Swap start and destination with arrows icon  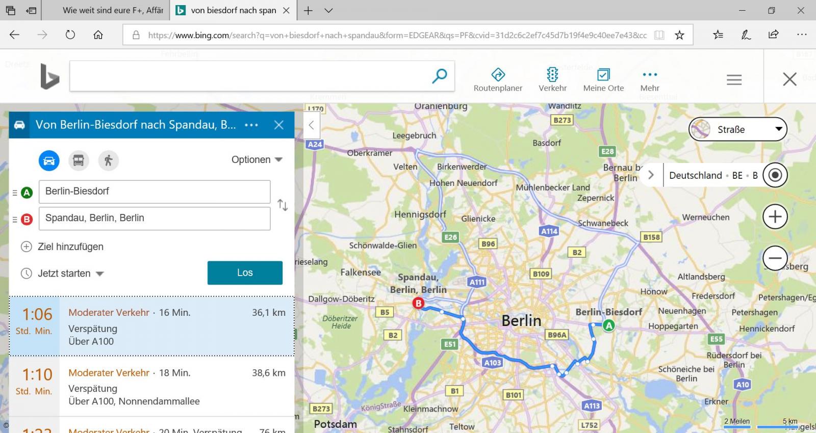pos(283,205)
